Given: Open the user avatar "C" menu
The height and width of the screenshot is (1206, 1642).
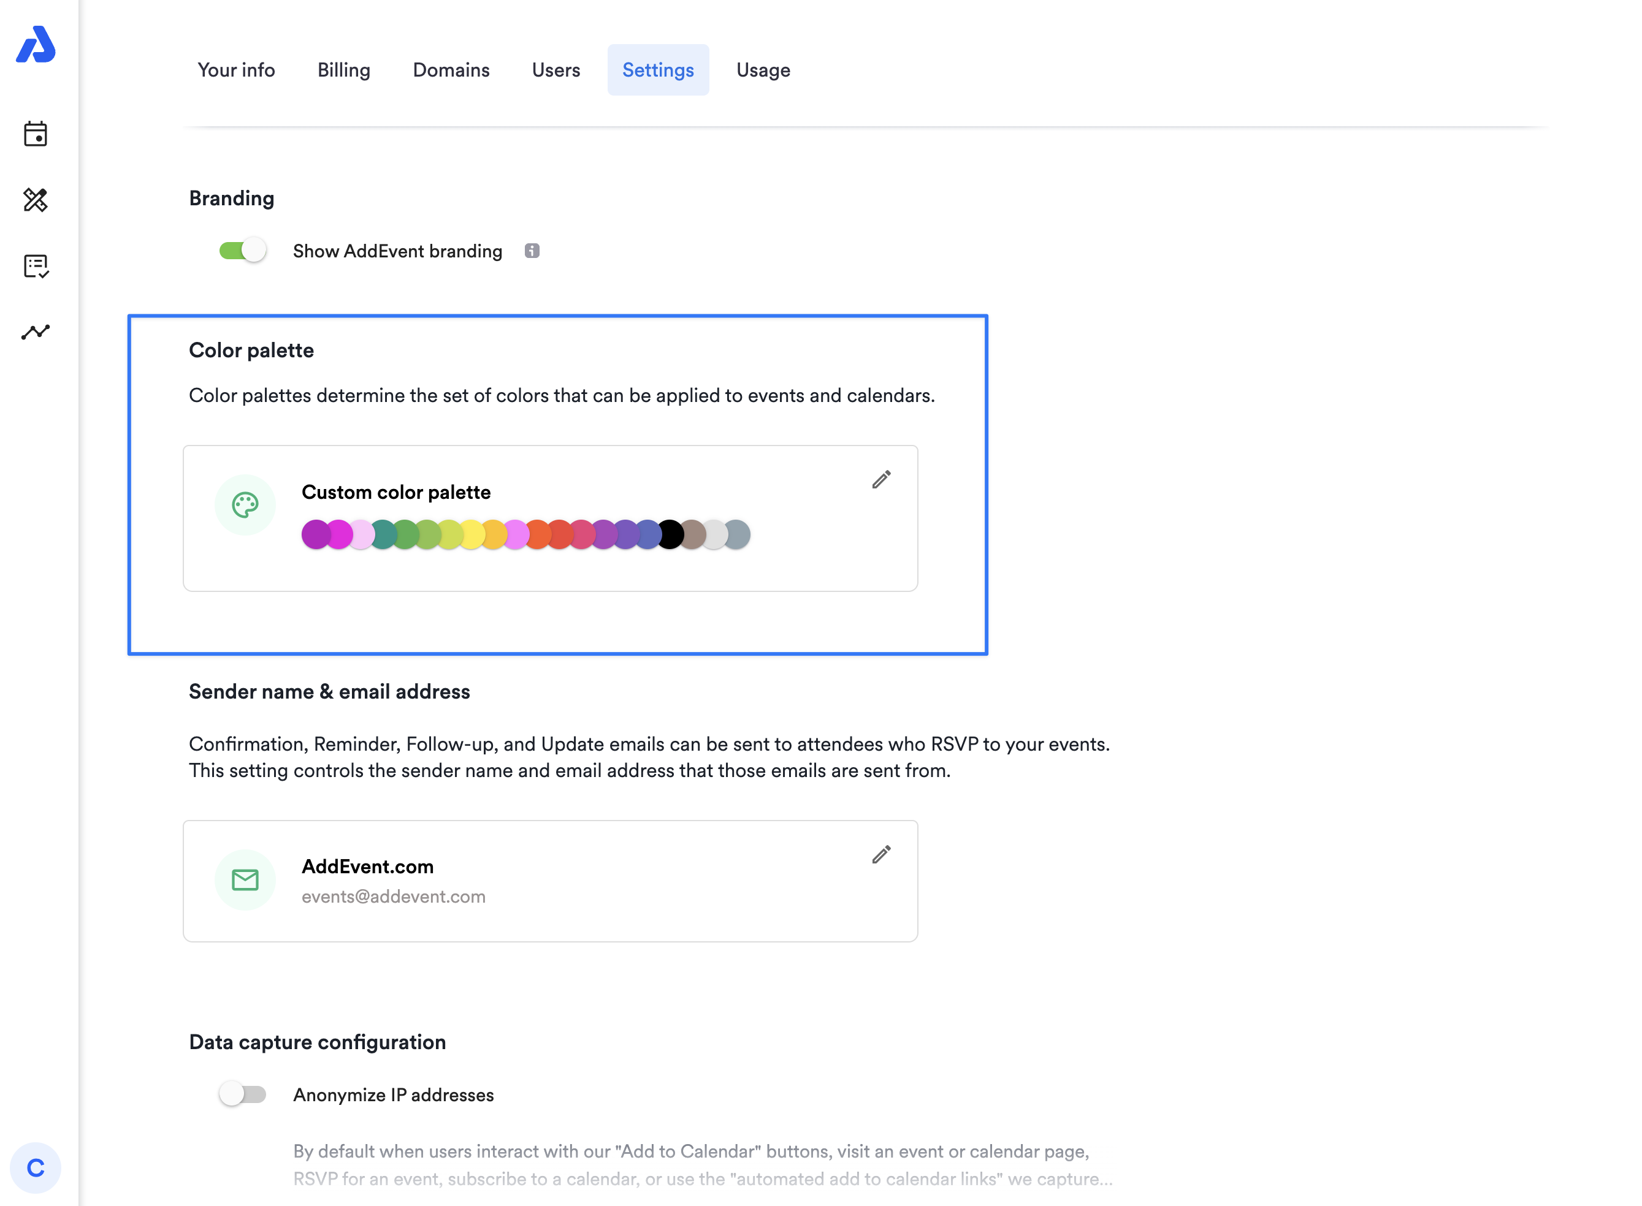Looking at the screenshot, I should pos(35,1168).
